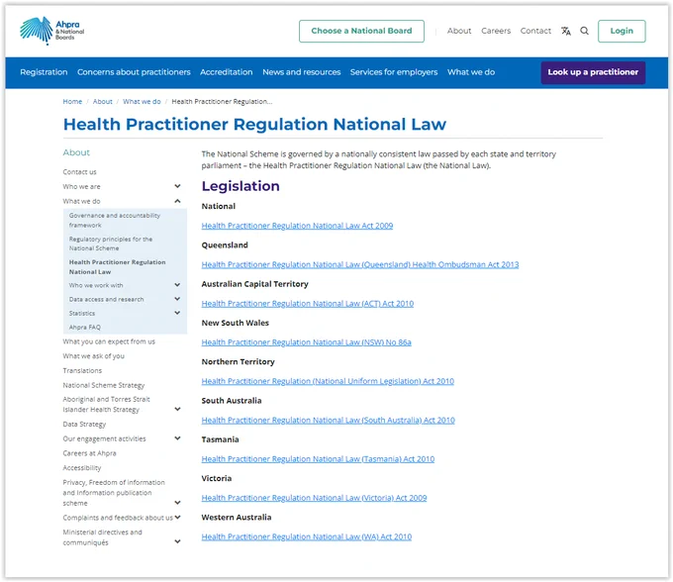This screenshot has height=582, width=673.
Task: Click Choose a National Board button
Action: point(361,31)
